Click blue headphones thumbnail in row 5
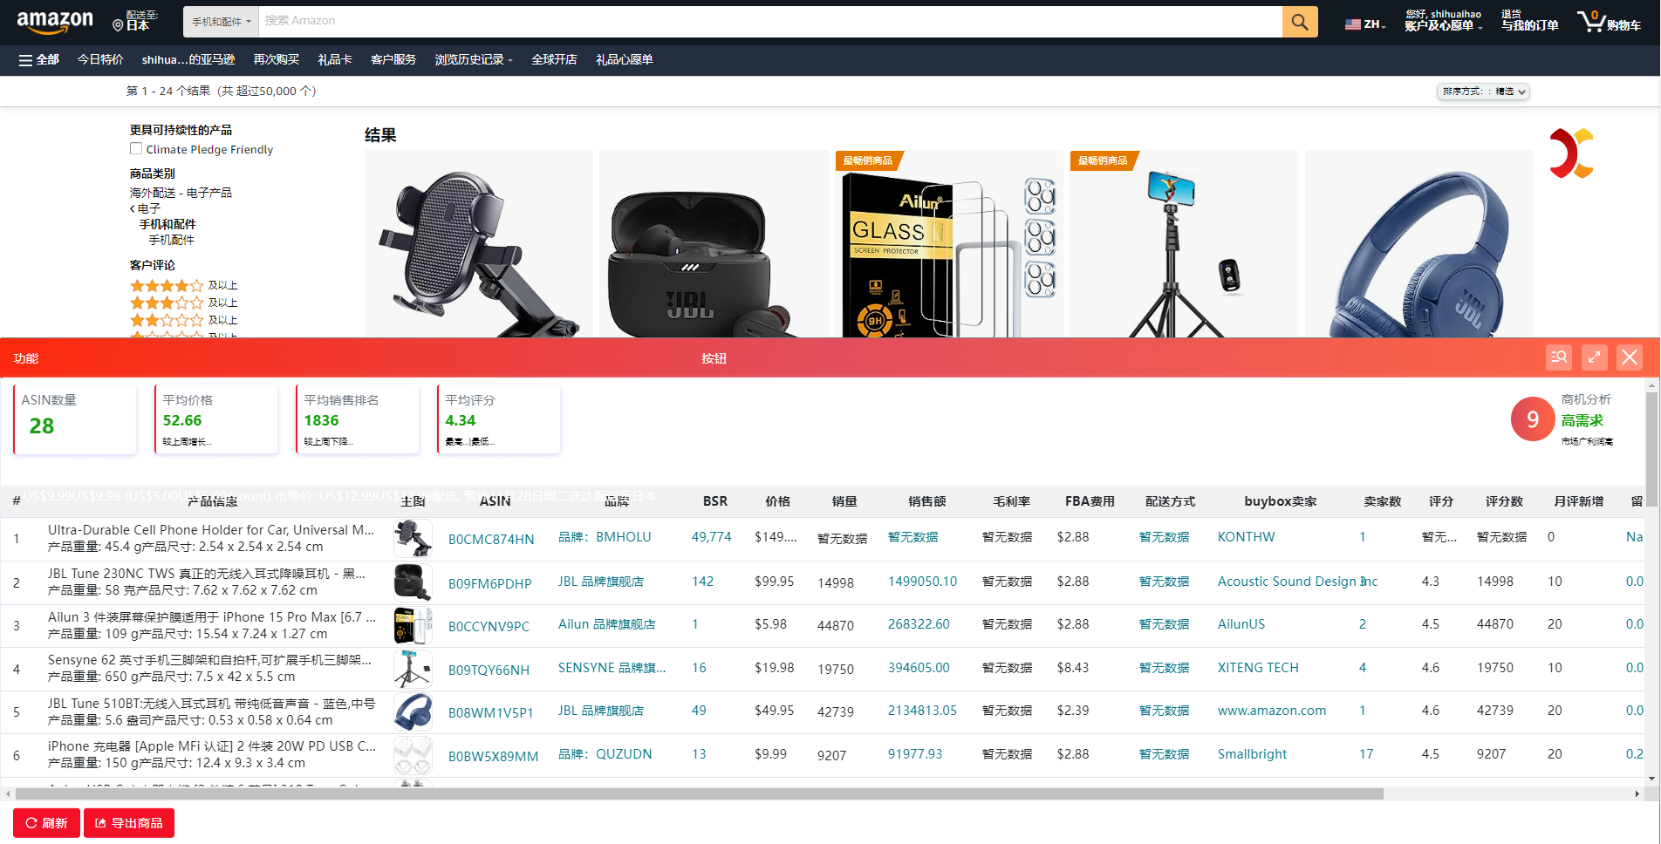Image resolution: width=1661 pixels, height=844 pixels. (413, 711)
